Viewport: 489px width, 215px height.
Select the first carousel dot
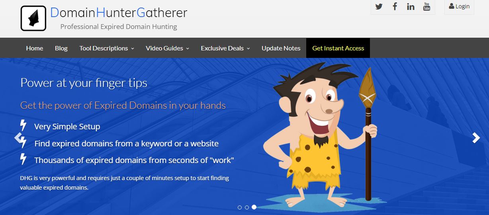pos(240,207)
